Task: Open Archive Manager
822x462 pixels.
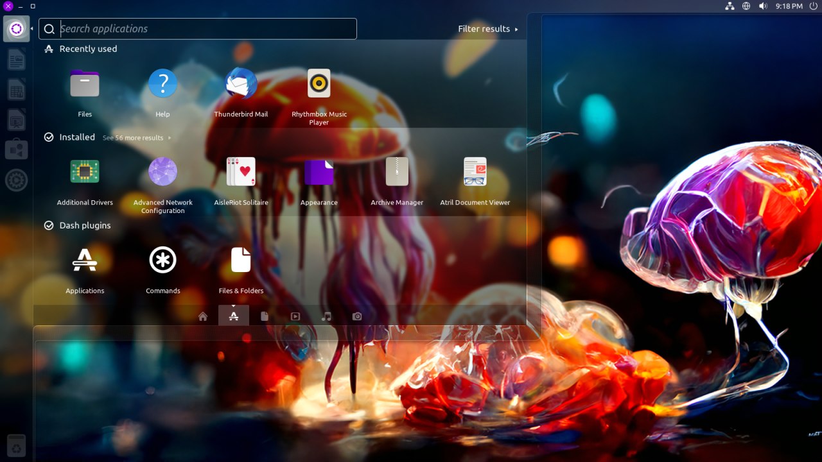Action: click(397, 172)
